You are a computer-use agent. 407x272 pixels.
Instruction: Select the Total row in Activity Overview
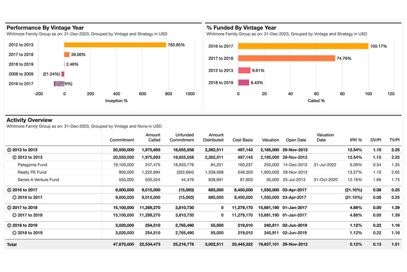pyautogui.click(x=12, y=245)
